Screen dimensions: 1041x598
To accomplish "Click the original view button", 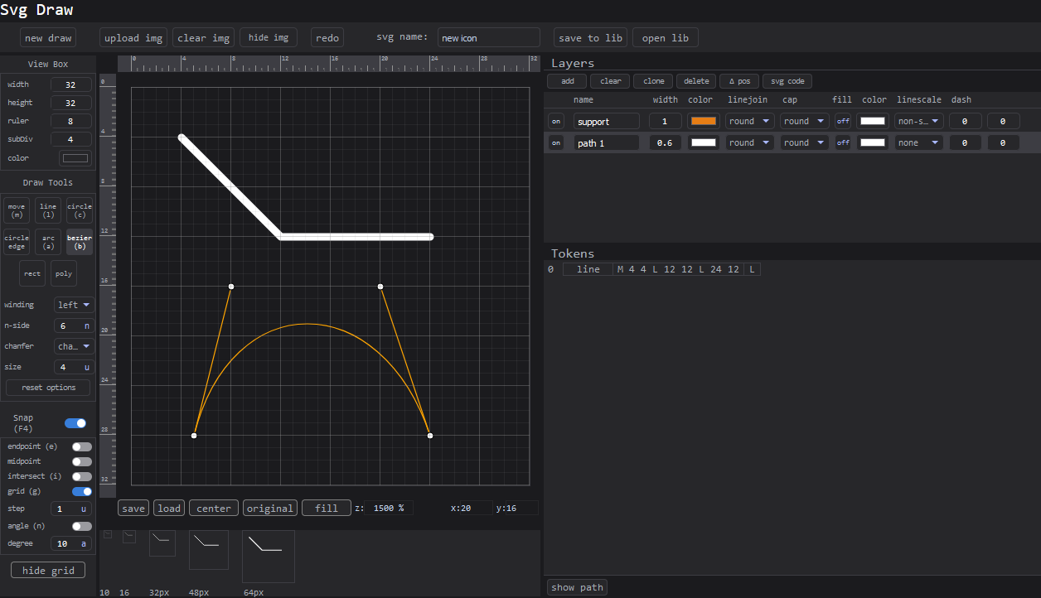I will point(270,508).
